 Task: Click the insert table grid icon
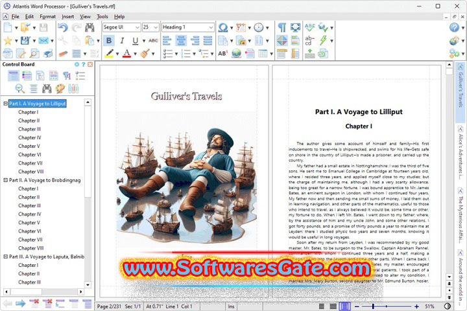[263, 54]
